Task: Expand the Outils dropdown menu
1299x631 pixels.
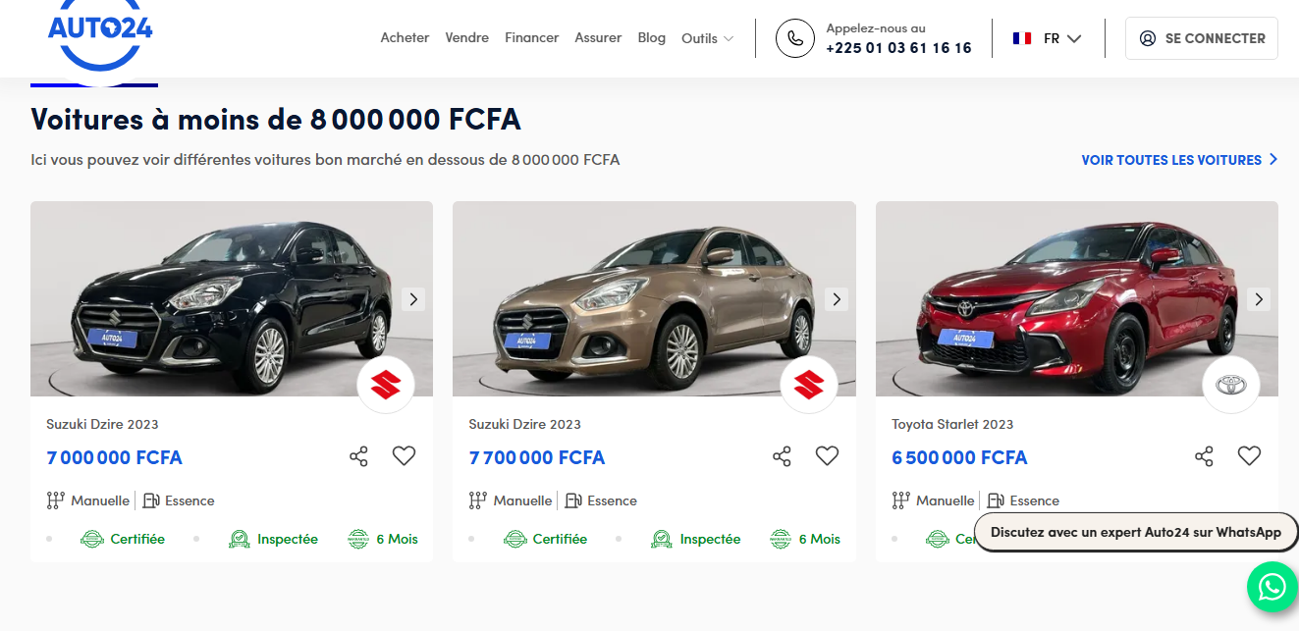Action: (x=707, y=38)
